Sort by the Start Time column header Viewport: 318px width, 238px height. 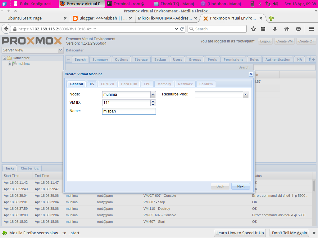(17, 176)
